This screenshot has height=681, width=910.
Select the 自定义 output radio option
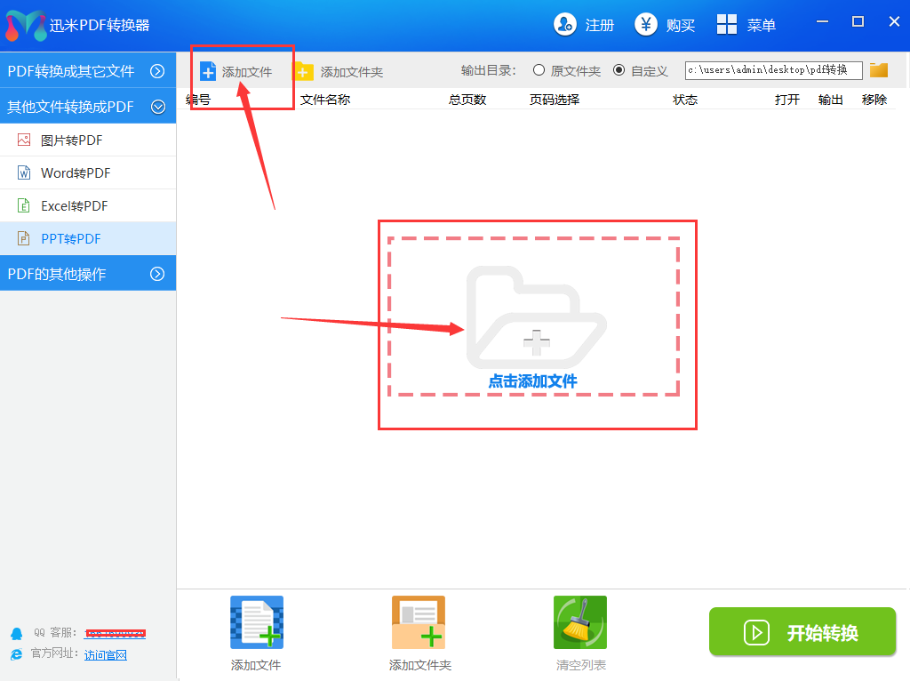point(619,70)
